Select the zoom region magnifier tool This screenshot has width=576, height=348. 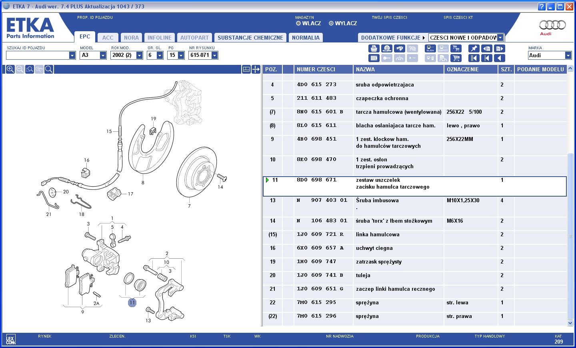pos(30,69)
